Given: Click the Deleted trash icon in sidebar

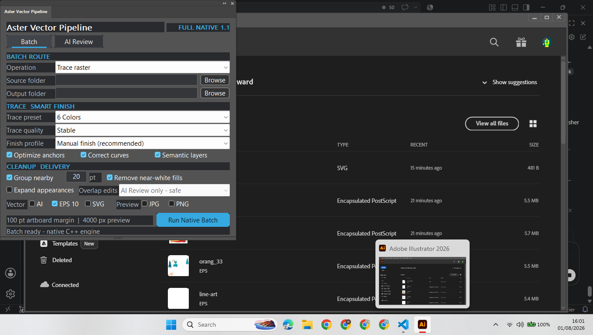Looking at the screenshot, I should [44, 260].
